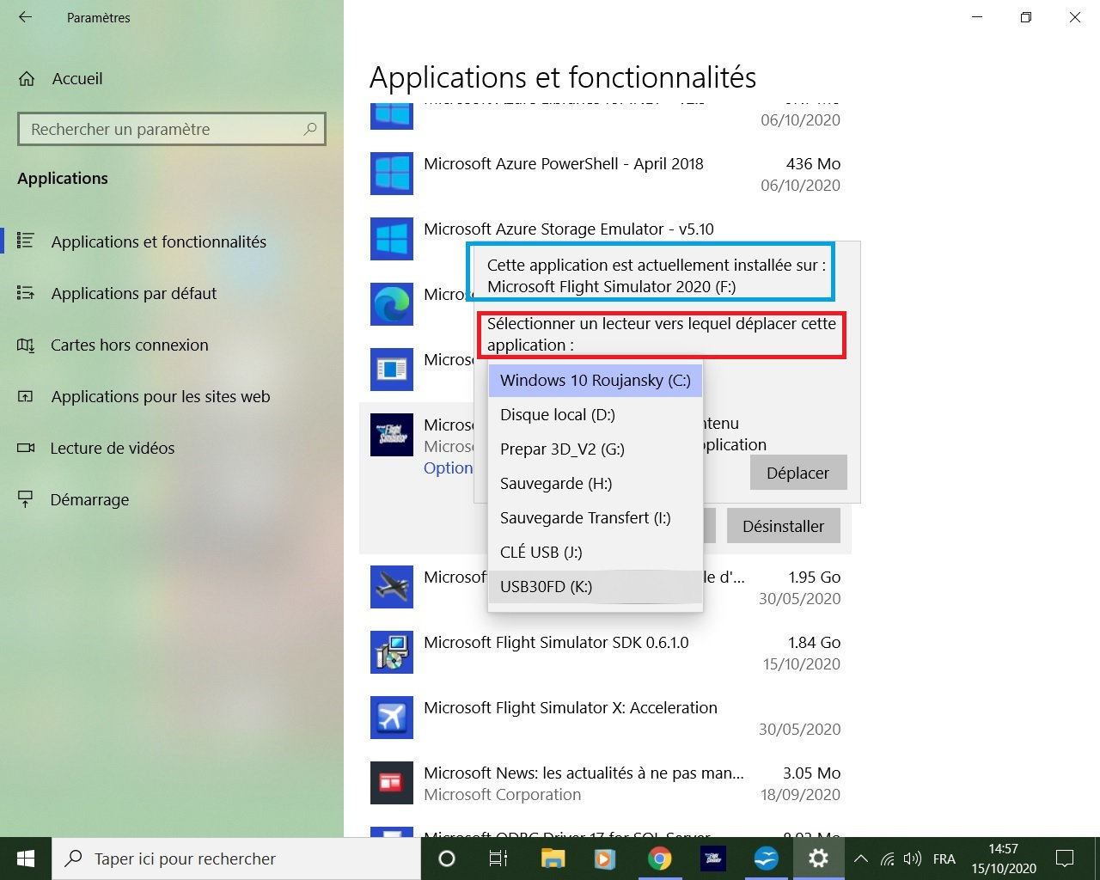Click the Flight Simulator X: Acceleration icon
Image resolution: width=1100 pixels, height=880 pixels.
click(x=392, y=717)
